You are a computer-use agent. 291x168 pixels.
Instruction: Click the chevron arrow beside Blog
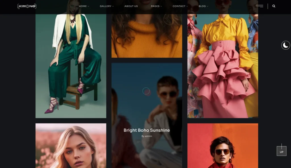point(207,6)
